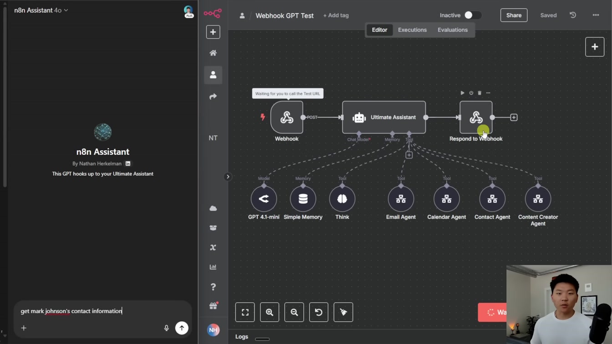The width and height of the screenshot is (612, 344).
Task: Open the n8n Assistant model dropdown
Action: 41,10
